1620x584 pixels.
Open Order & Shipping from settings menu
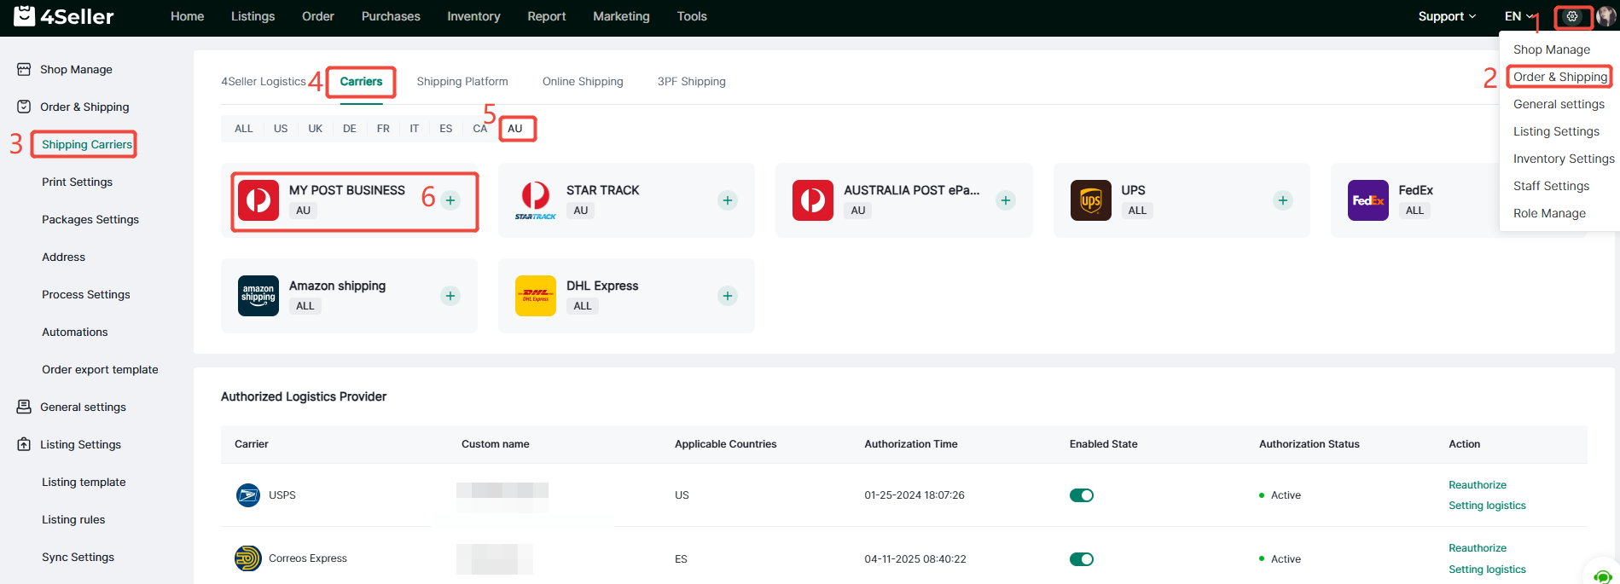tap(1559, 77)
